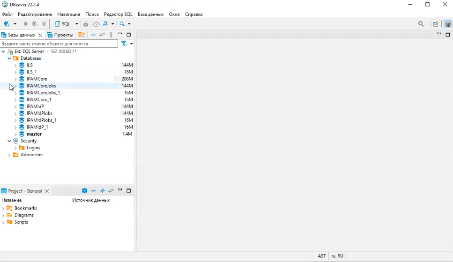Click the object name search field

[x=59, y=44]
